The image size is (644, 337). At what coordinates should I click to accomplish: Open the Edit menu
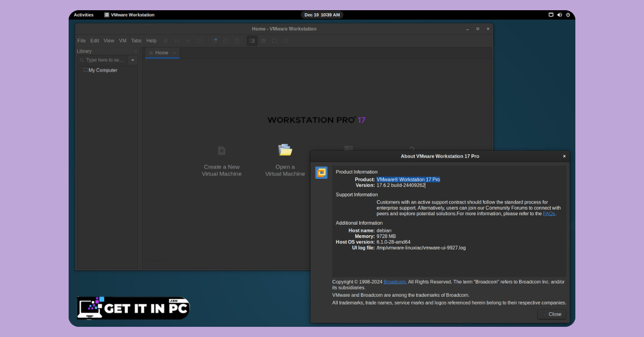(95, 41)
